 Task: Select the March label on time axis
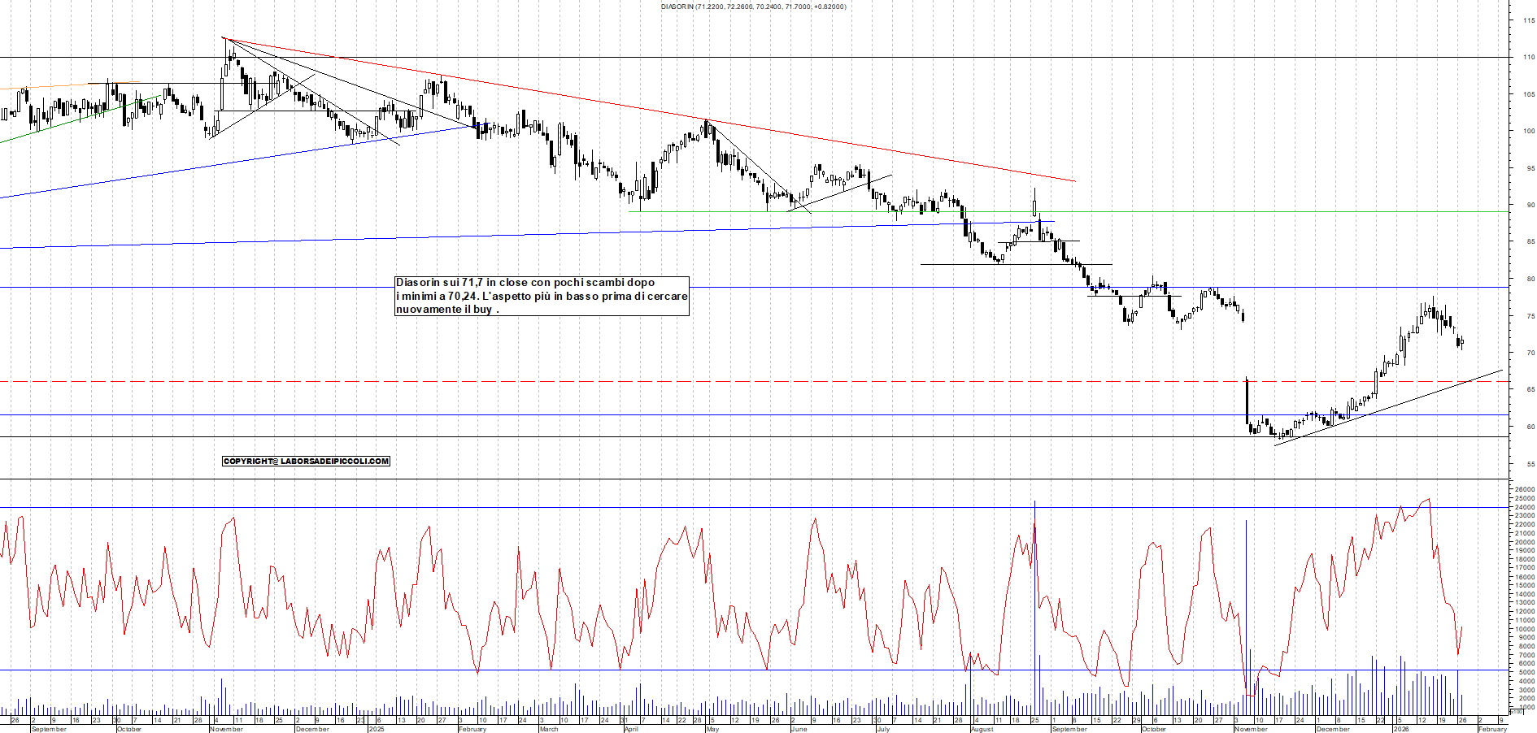[x=549, y=729]
